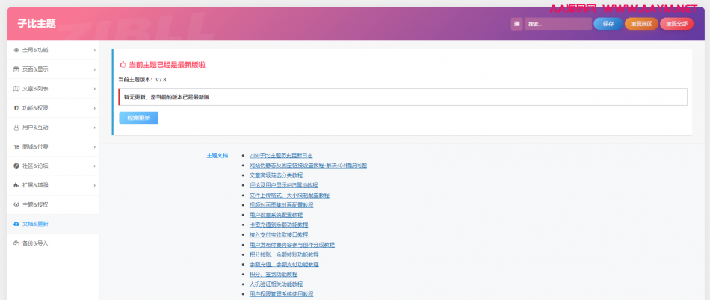Expand the 功能&权限 chevron
The height and width of the screenshot is (300, 710).
coord(95,108)
